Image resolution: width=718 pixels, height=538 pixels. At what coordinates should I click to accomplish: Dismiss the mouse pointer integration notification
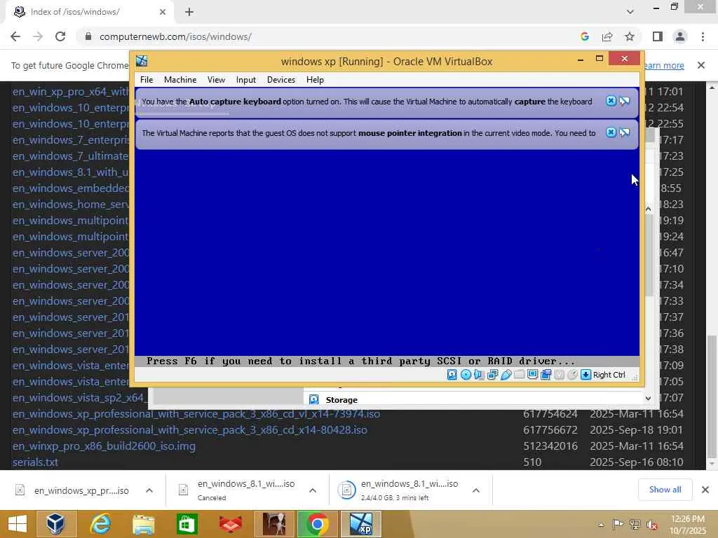point(611,132)
